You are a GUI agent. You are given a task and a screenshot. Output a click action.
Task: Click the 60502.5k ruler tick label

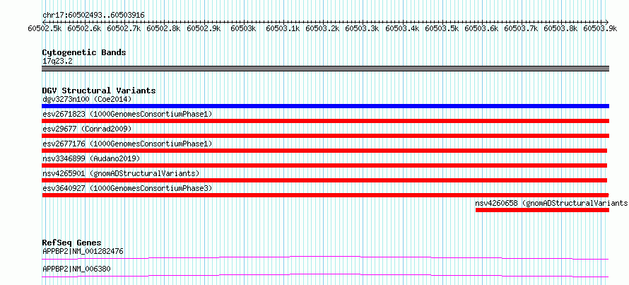[x=45, y=28]
